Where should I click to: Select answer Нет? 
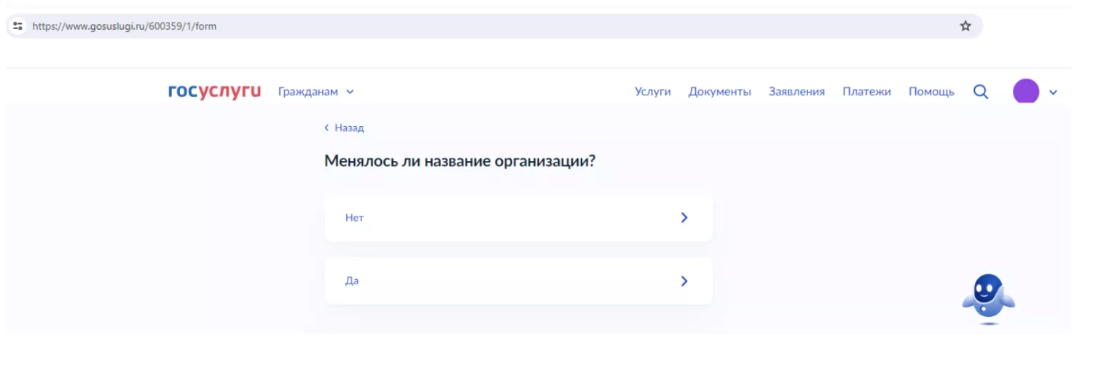pyautogui.click(x=518, y=218)
